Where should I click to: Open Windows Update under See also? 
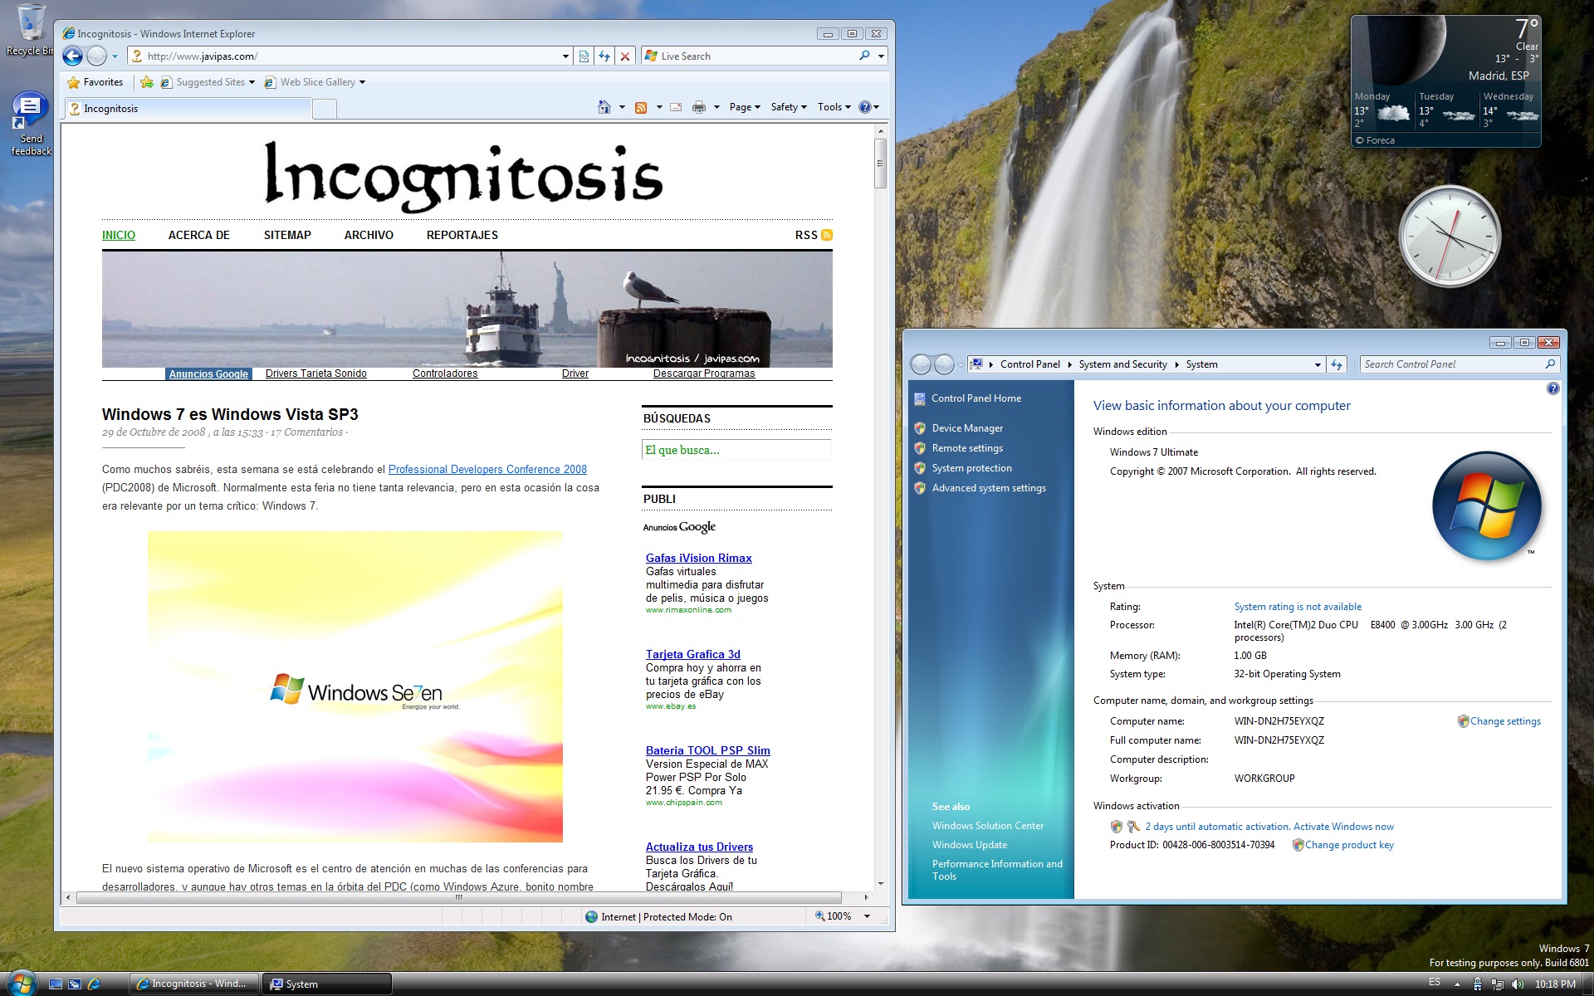click(970, 845)
